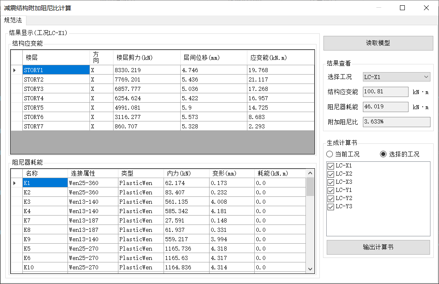Screen dimensions: 439x284
Task: Click the 楼层剪力(kN) column header
Action: tap(146, 58)
